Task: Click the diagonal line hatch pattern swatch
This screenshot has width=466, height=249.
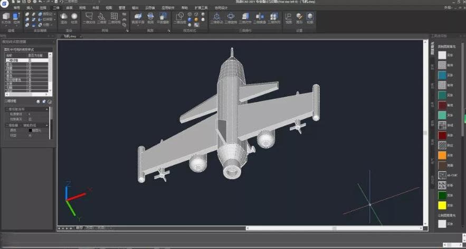Action: [442, 145]
